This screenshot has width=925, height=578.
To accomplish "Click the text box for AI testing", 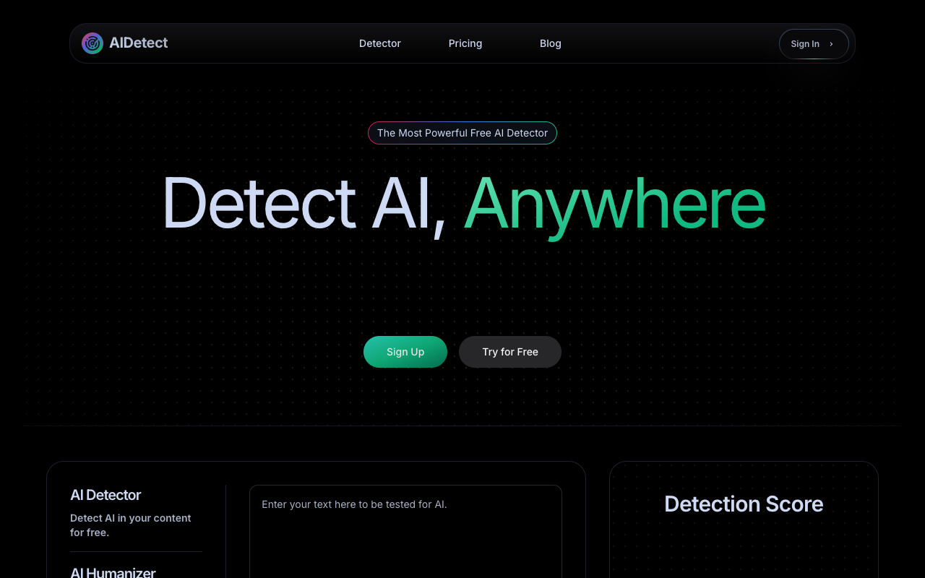I will click(x=405, y=532).
